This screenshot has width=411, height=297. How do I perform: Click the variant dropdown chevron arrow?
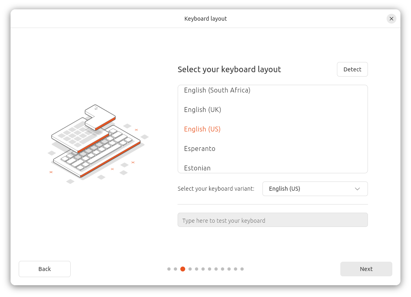[x=357, y=189]
